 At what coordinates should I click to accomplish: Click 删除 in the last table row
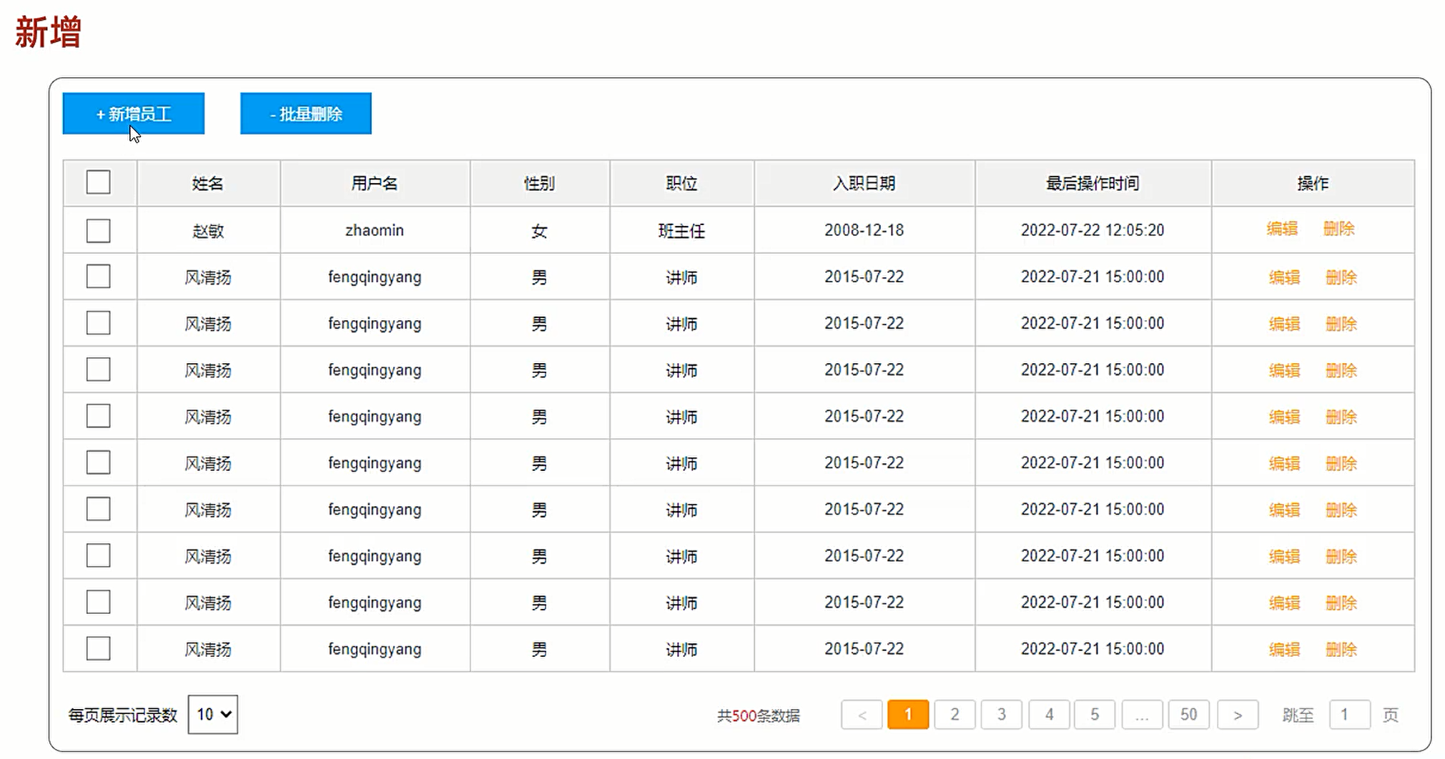(x=1341, y=649)
